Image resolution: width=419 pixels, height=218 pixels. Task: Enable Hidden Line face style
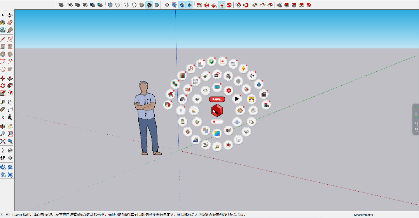pyautogui.click(x=134, y=5)
